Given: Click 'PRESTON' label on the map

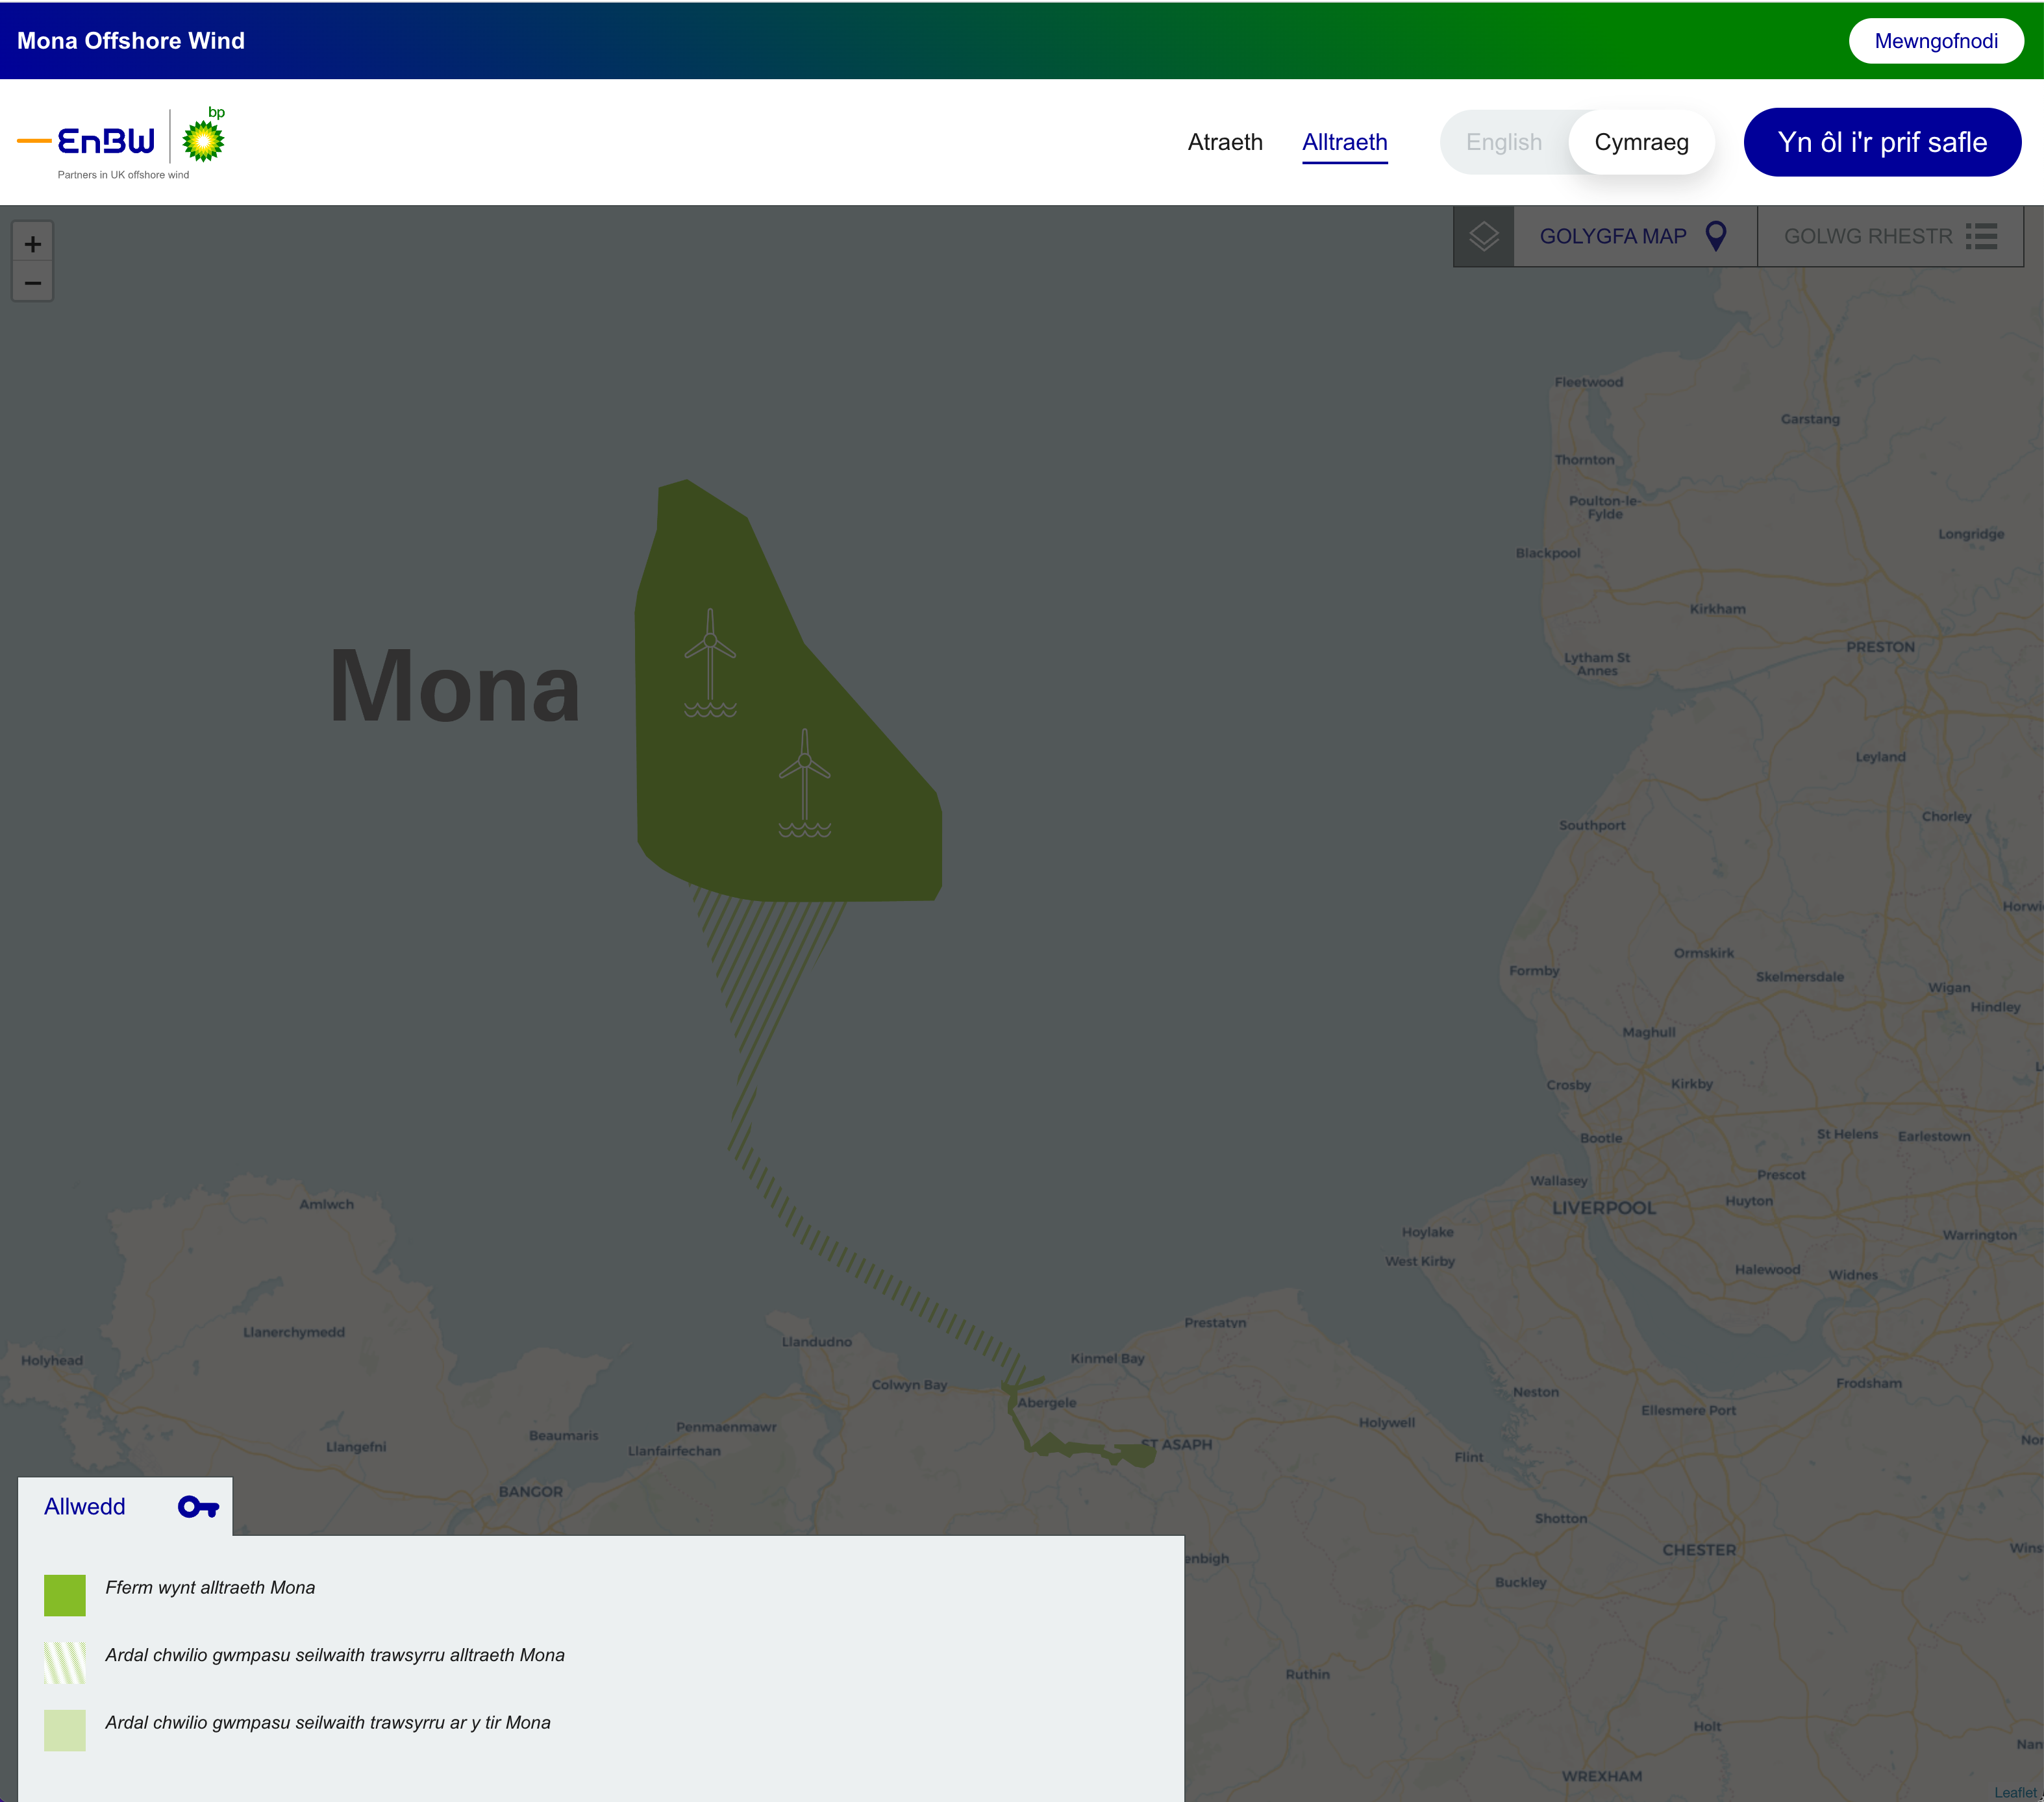Looking at the screenshot, I should (1880, 647).
